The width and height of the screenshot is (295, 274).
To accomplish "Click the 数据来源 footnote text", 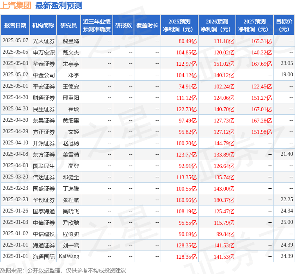I will pos(63,270).
